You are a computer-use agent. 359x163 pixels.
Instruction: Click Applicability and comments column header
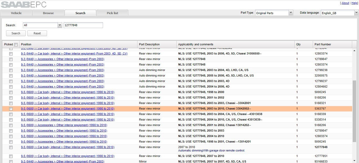click(235, 44)
